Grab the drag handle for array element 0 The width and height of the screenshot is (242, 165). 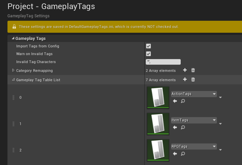tap(13, 97)
